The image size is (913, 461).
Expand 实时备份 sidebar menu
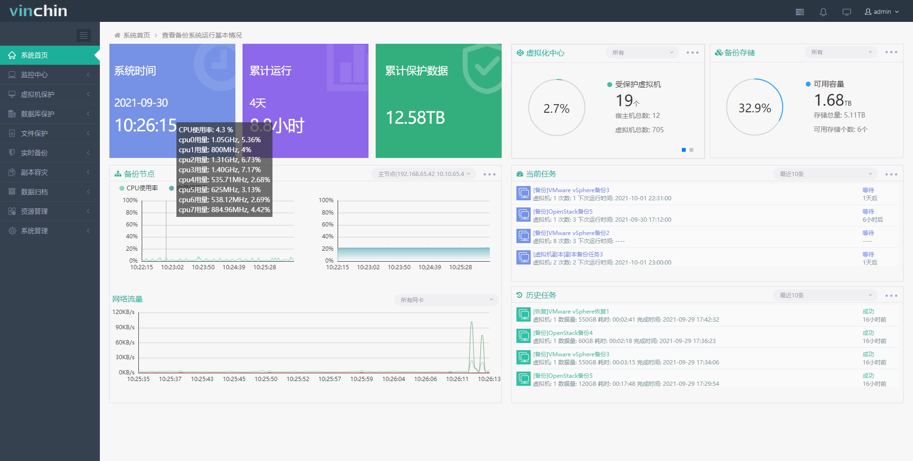(50, 153)
